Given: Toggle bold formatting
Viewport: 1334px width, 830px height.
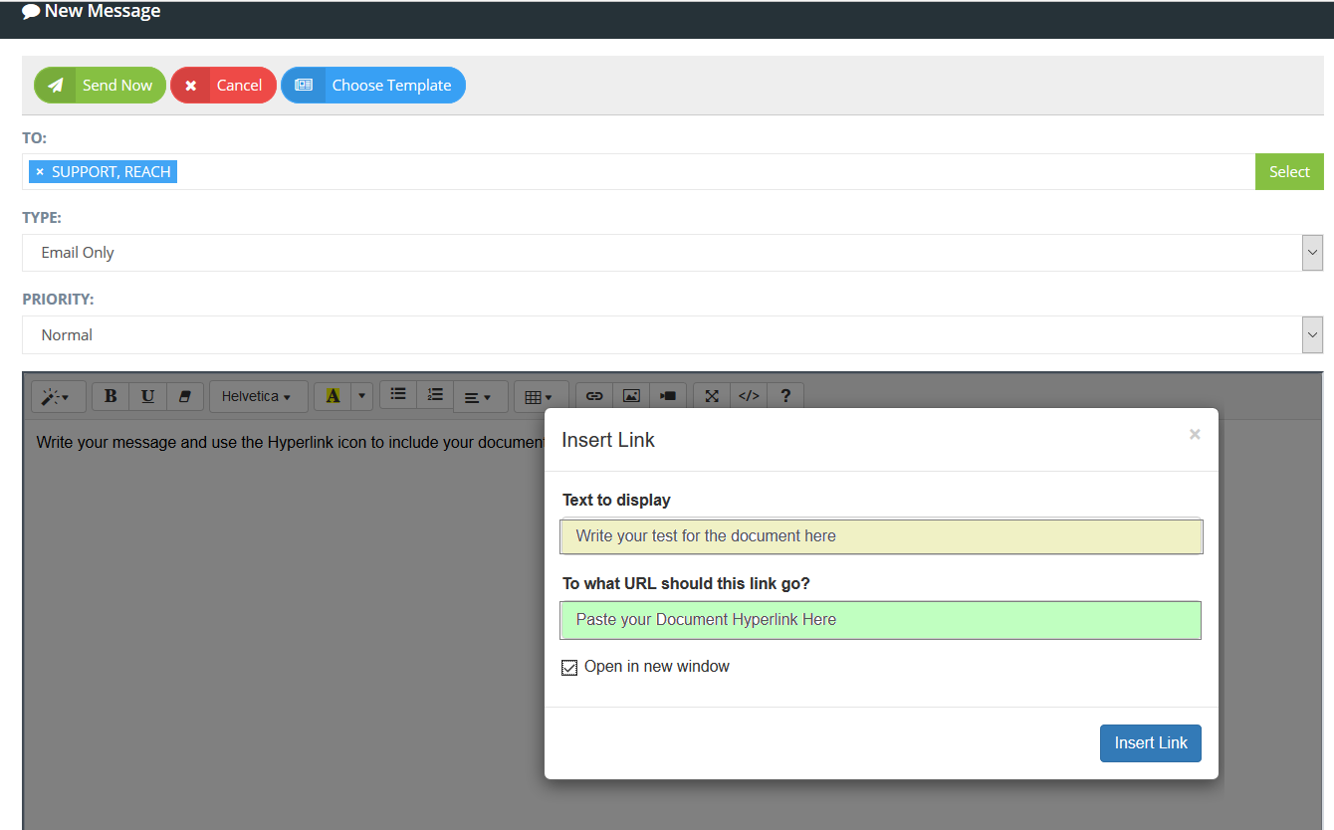Looking at the screenshot, I should (111, 396).
